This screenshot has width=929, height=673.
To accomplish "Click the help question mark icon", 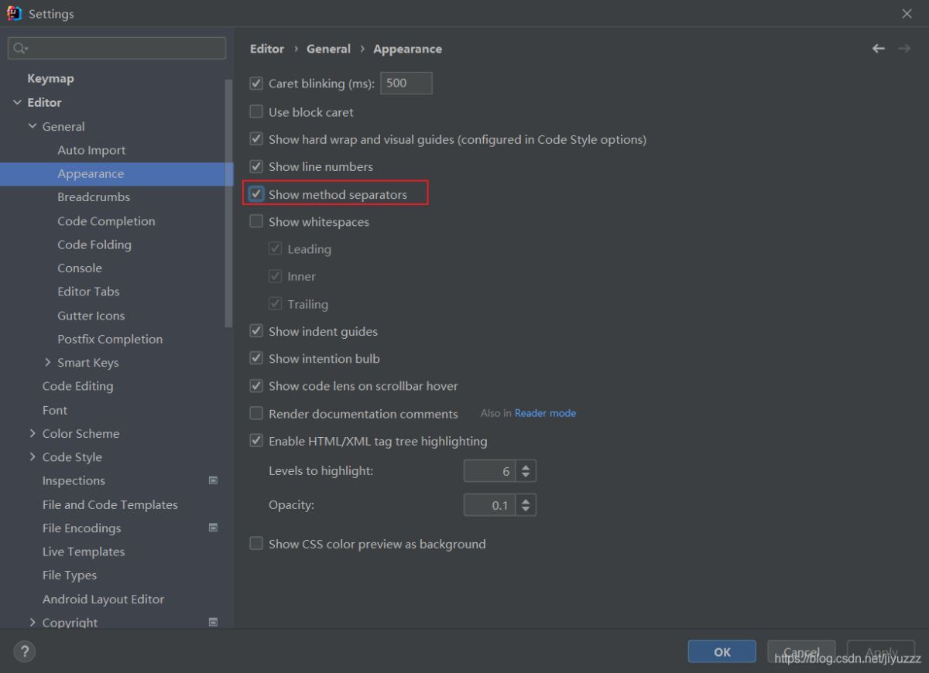I will [x=24, y=651].
